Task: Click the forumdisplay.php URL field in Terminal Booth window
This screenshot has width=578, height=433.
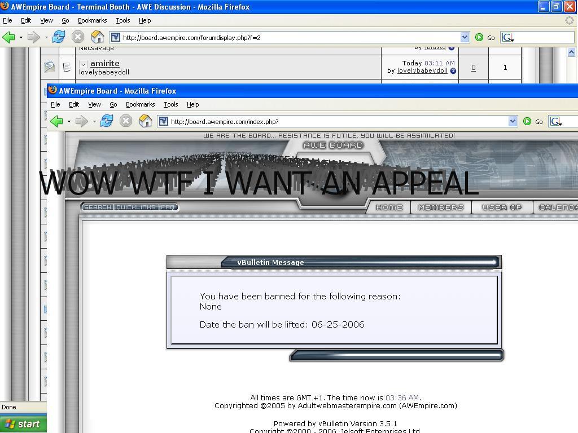Action: tap(291, 37)
